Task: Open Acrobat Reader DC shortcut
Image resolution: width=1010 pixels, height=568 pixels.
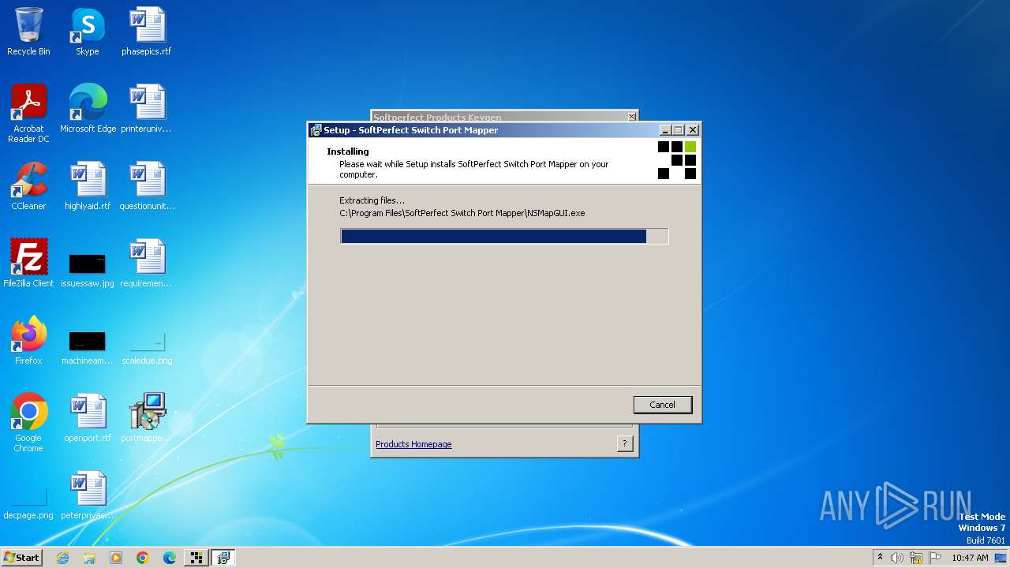Action: (28, 114)
